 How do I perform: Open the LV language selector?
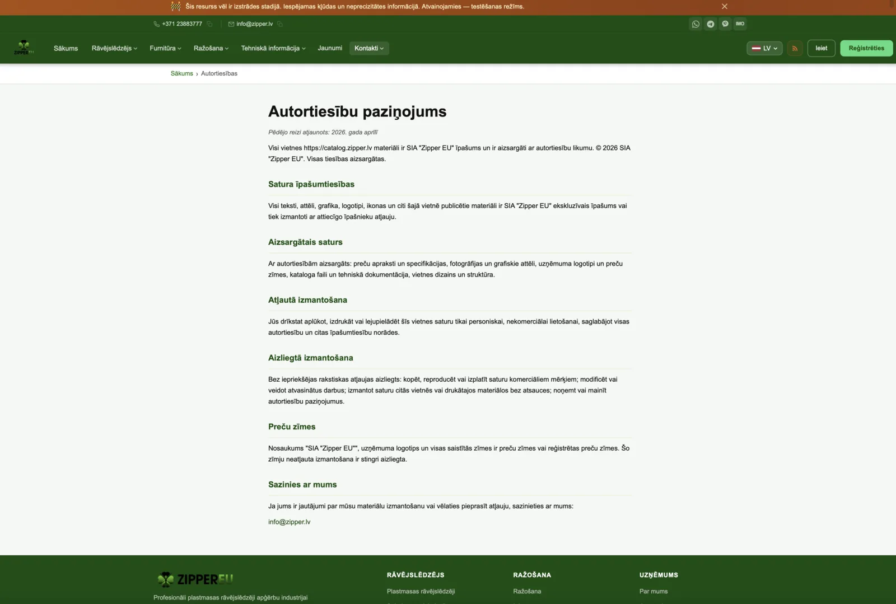click(764, 48)
